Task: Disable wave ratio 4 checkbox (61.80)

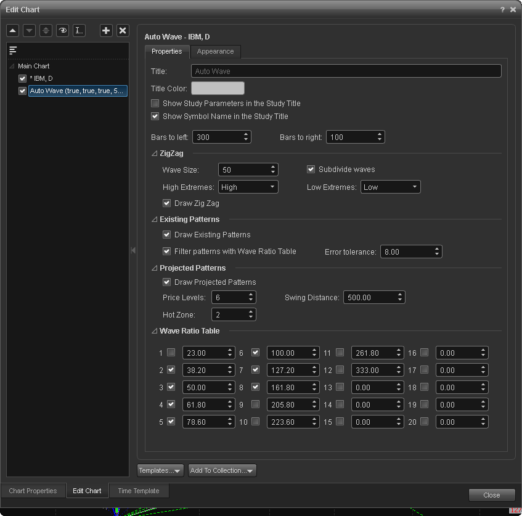Action: tap(171, 404)
